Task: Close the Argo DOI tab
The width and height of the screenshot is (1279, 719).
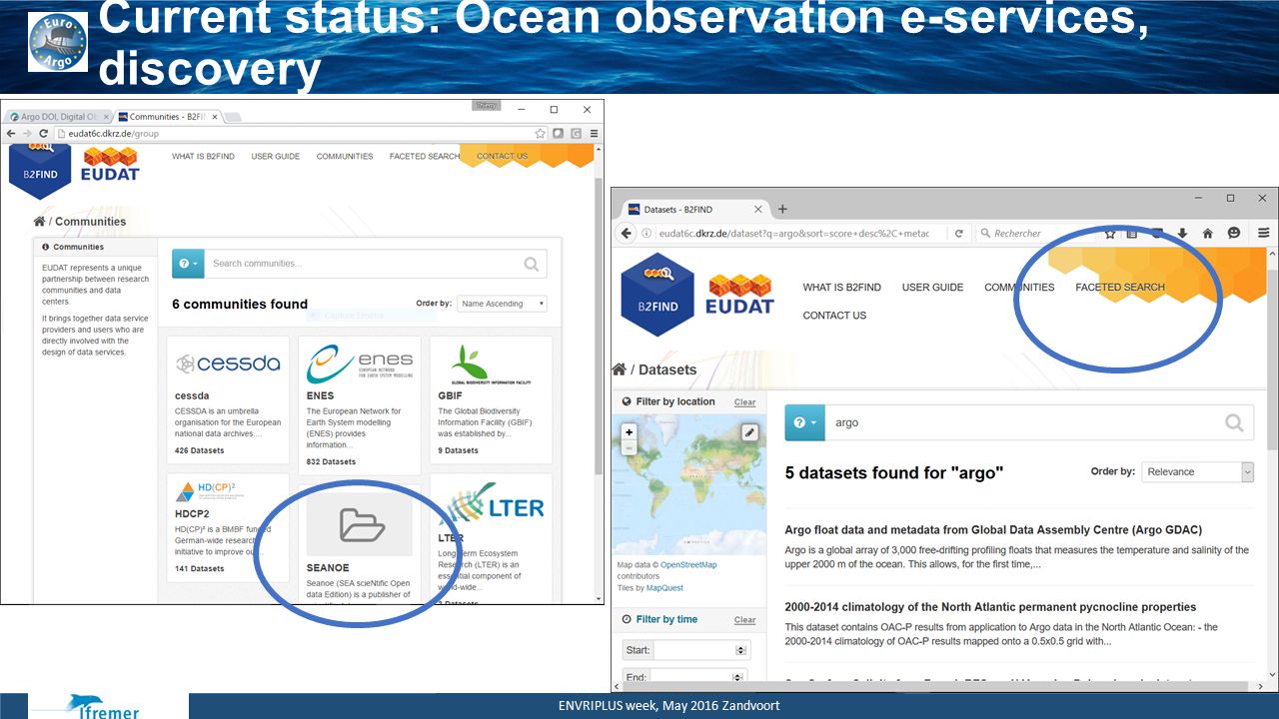Action: pos(107,117)
